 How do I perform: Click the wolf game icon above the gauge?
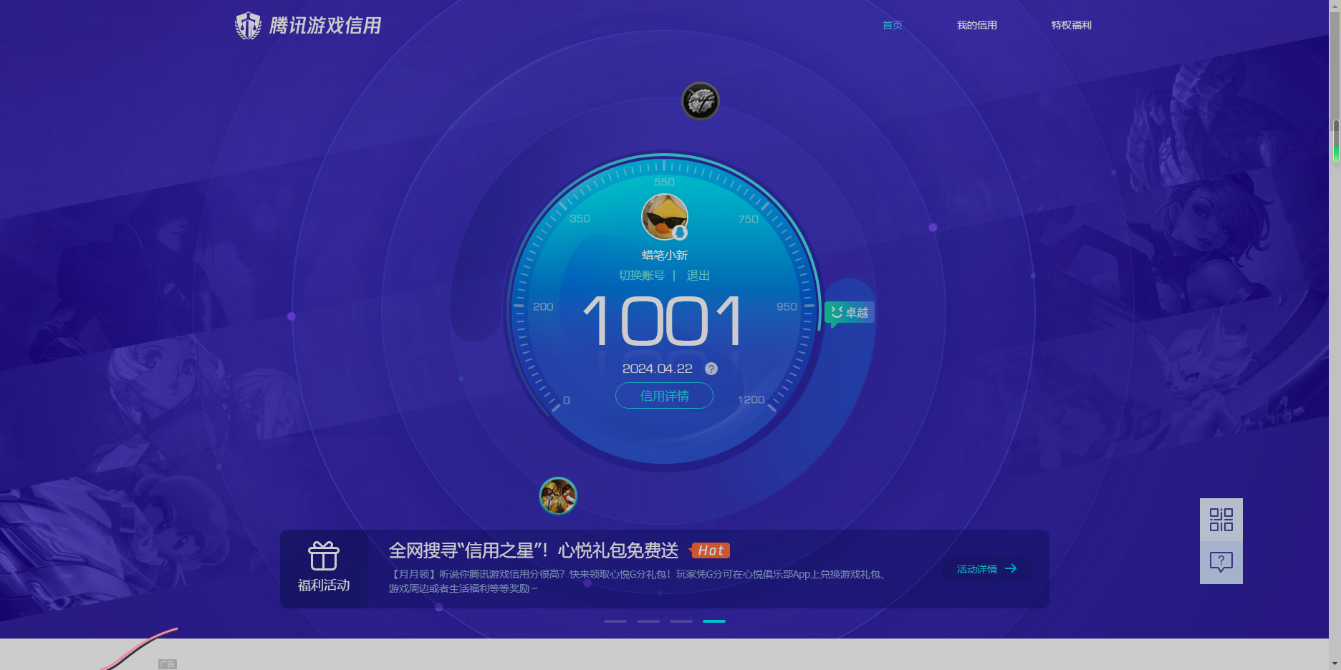pyautogui.click(x=700, y=101)
